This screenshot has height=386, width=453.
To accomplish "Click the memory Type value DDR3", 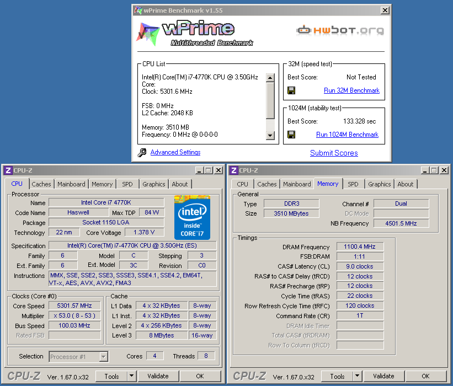I will (x=291, y=203).
